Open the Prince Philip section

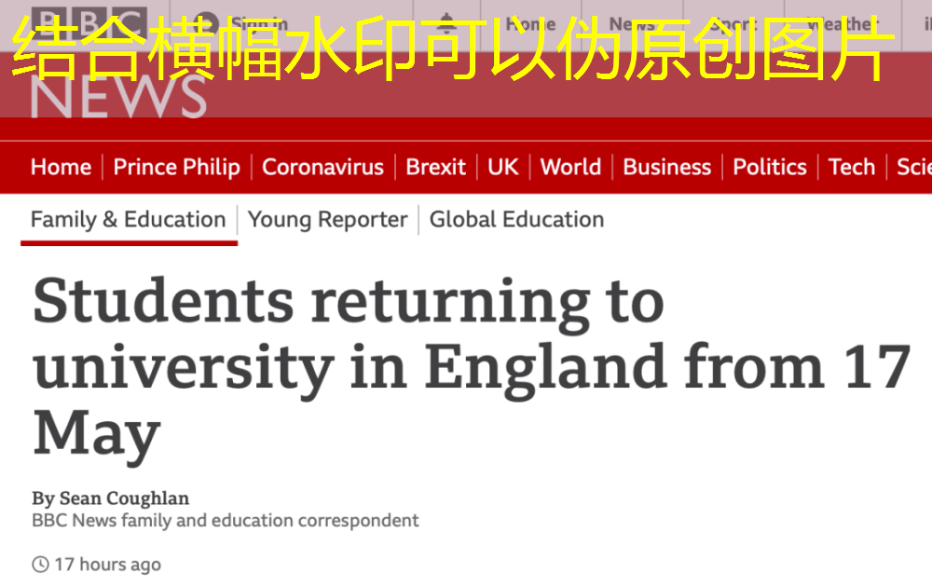pyautogui.click(x=176, y=167)
